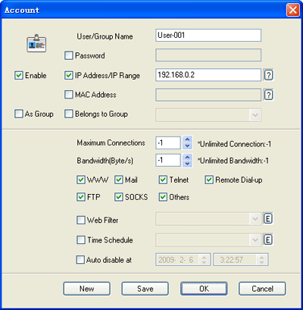Decrease Bandwidth value with down arrow

pos(187,164)
